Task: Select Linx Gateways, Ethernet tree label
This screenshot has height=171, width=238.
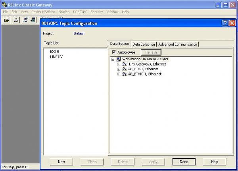Action: [148, 64]
